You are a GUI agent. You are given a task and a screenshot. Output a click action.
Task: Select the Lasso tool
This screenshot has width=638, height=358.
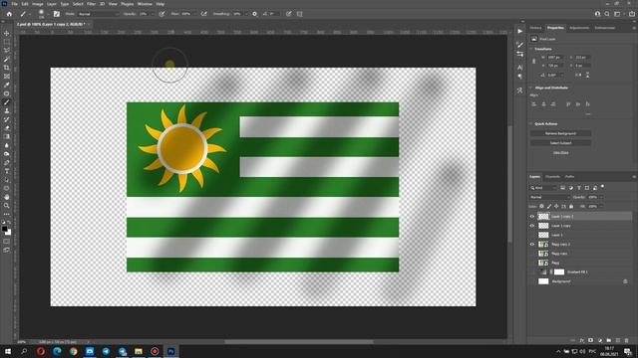coord(7,51)
